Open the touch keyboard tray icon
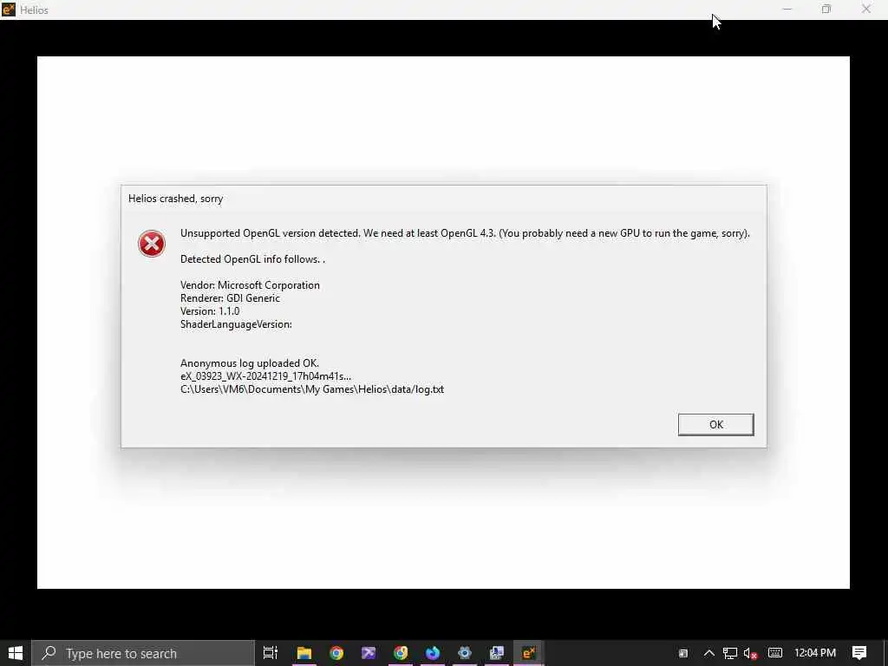The height and width of the screenshot is (666, 888). click(x=775, y=653)
